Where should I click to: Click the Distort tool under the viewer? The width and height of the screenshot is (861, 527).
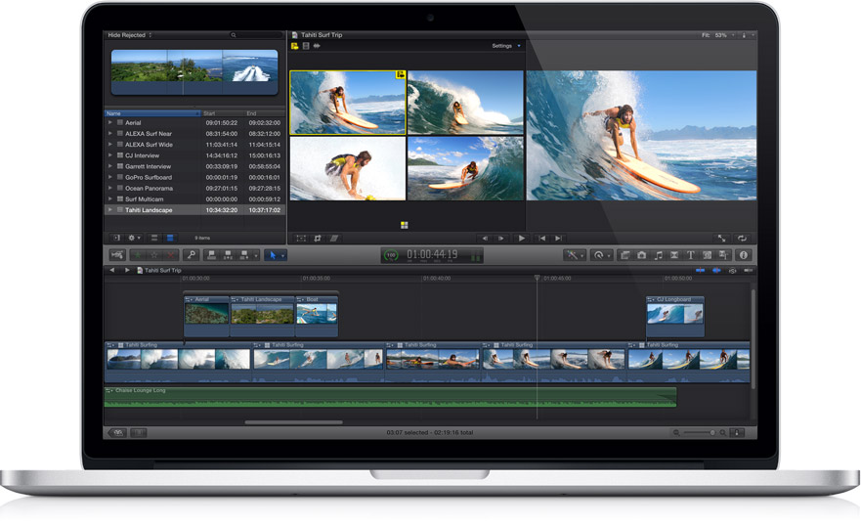tap(334, 239)
